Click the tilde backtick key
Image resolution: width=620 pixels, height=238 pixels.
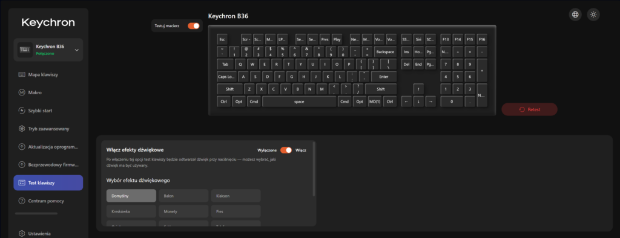click(x=222, y=52)
